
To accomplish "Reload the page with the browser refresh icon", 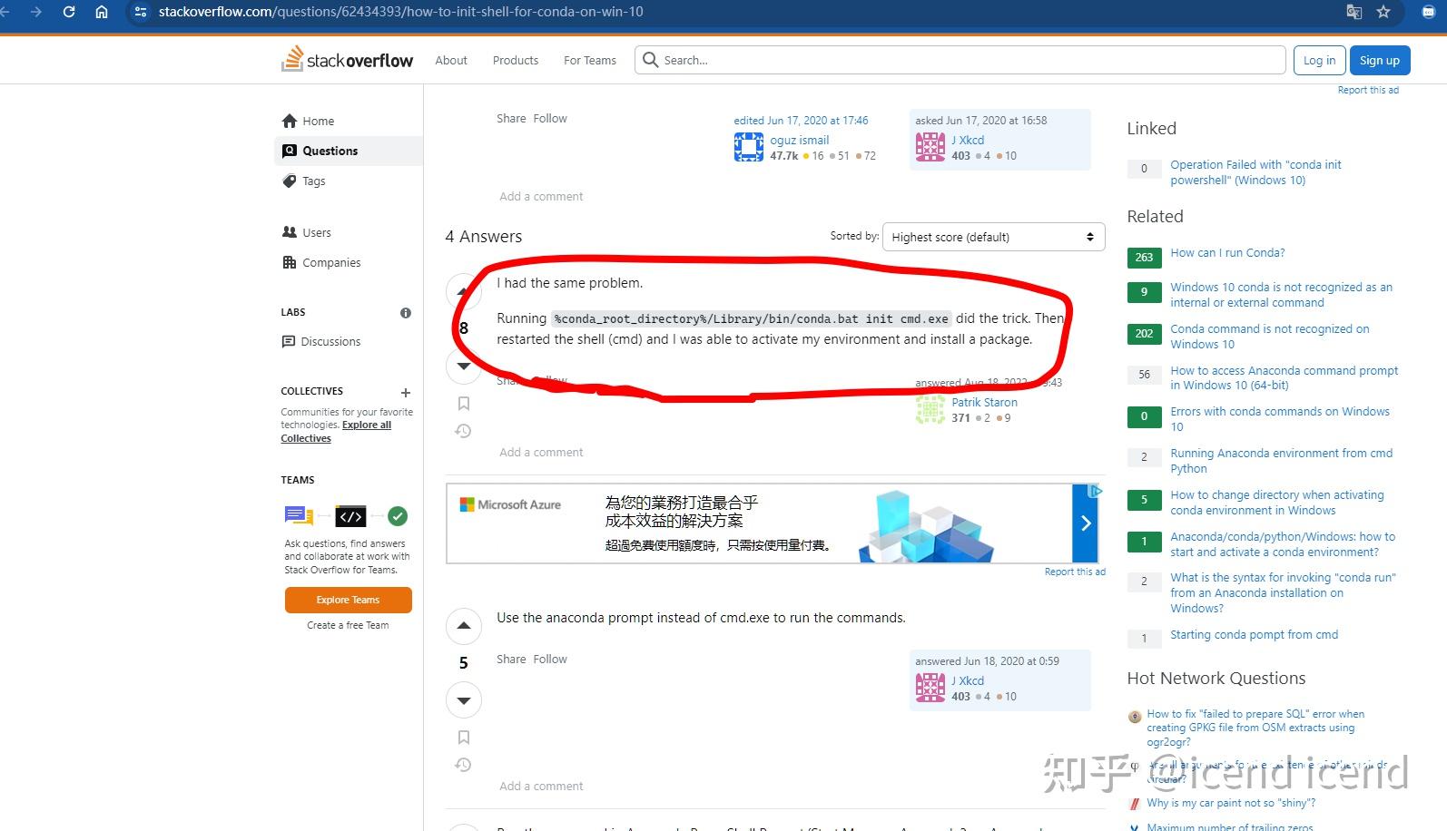I will click(x=69, y=12).
